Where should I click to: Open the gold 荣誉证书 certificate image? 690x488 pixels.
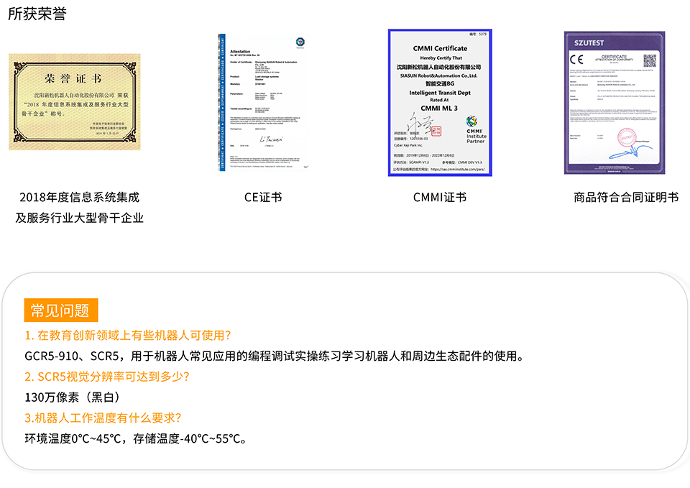[74, 102]
